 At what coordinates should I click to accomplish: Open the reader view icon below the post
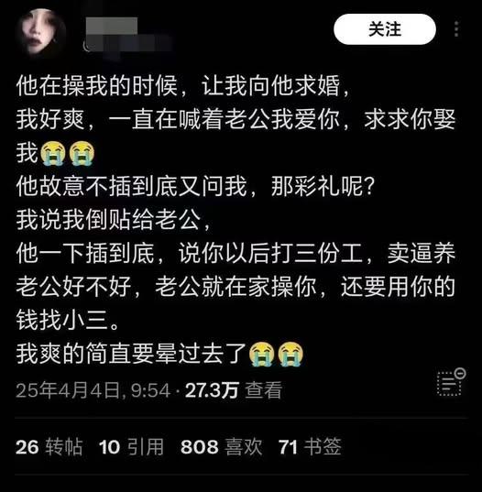click(x=451, y=382)
